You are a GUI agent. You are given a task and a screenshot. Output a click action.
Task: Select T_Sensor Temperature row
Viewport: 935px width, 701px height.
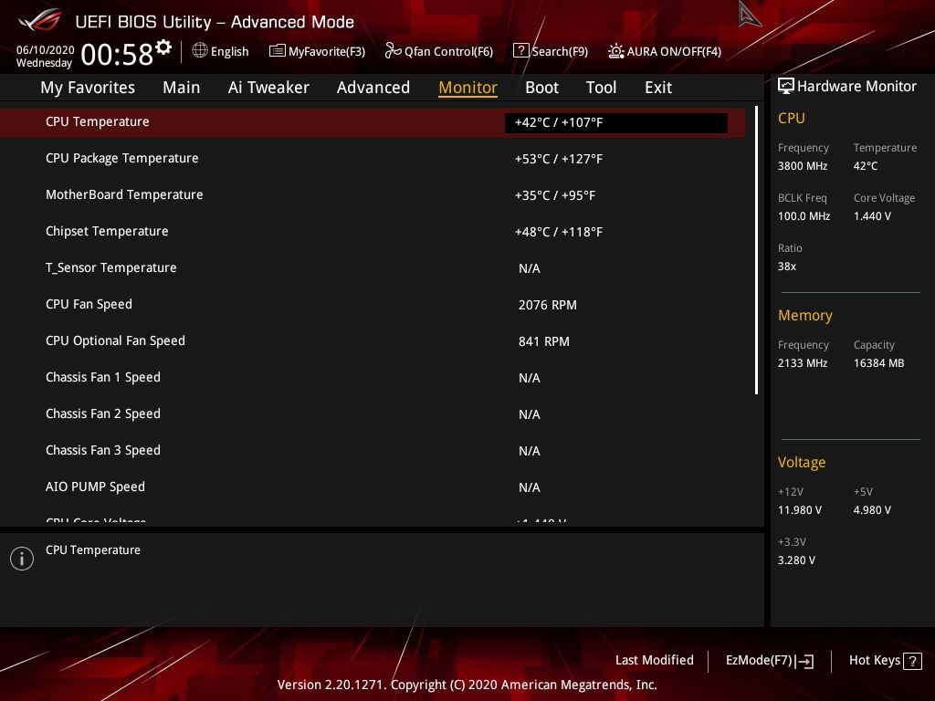pos(373,268)
